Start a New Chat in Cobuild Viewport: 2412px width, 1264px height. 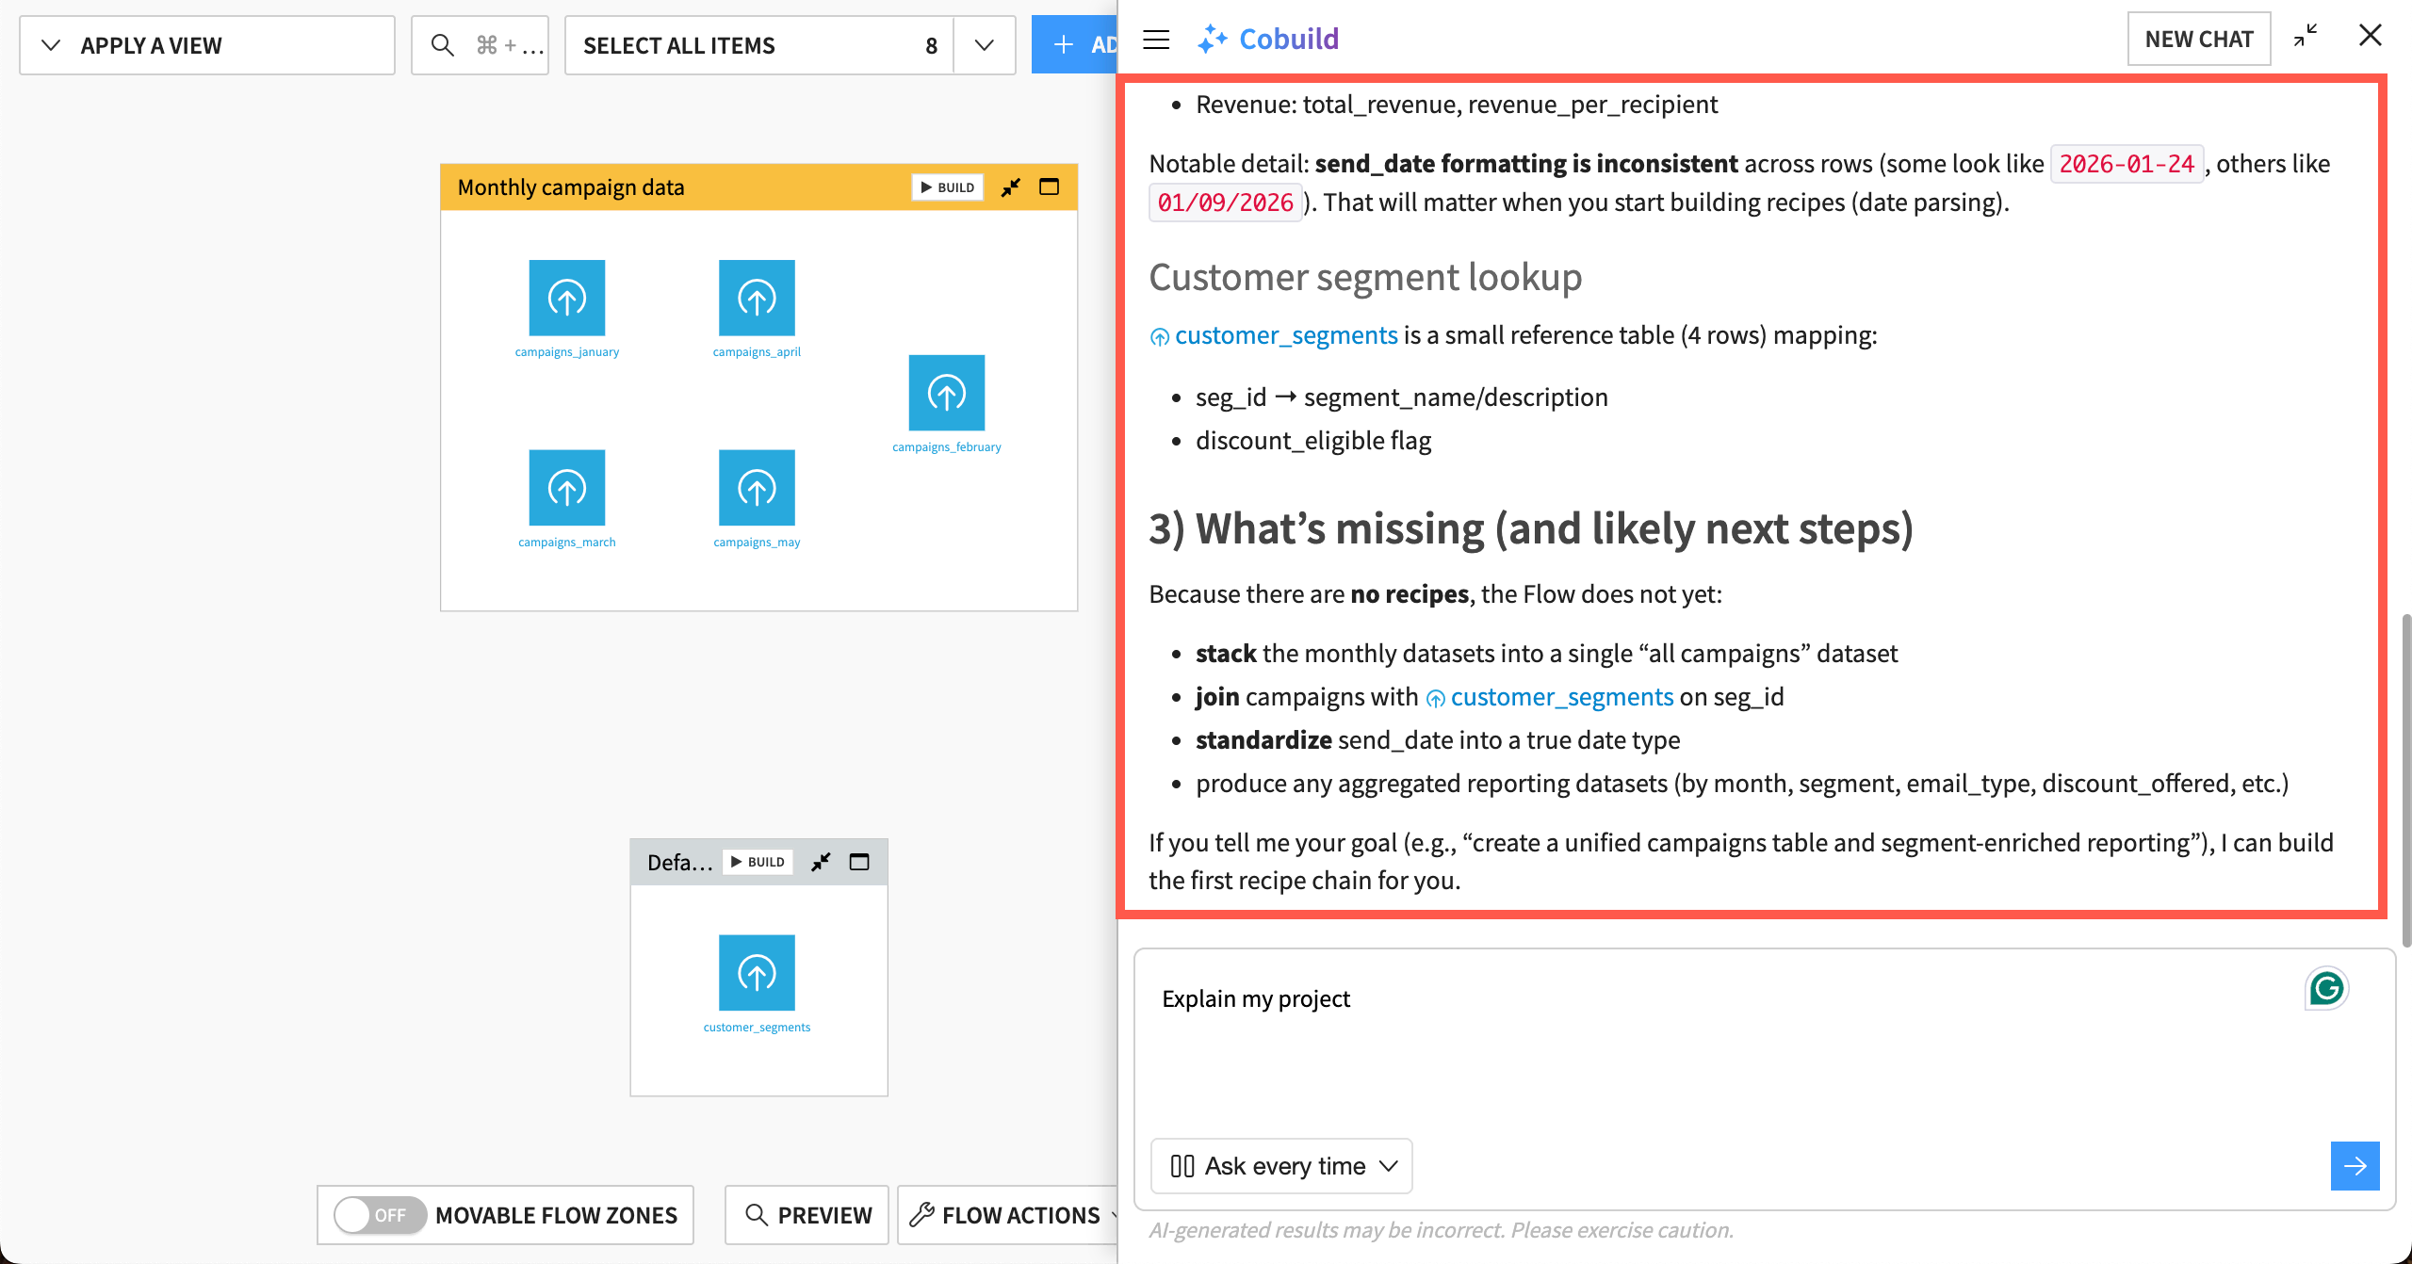[2199, 39]
